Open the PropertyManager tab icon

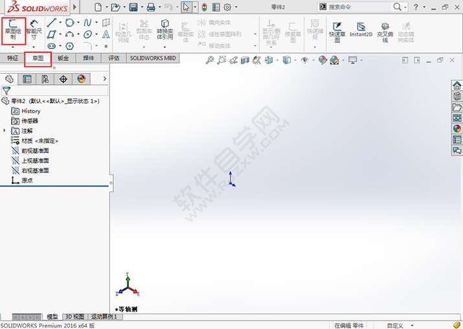[27, 79]
